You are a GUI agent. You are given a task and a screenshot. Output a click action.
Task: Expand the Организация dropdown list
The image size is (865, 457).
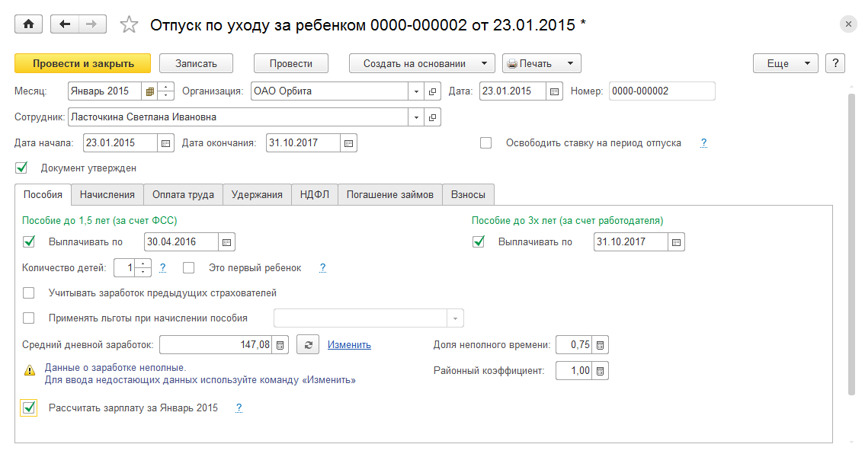click(416, 91)
